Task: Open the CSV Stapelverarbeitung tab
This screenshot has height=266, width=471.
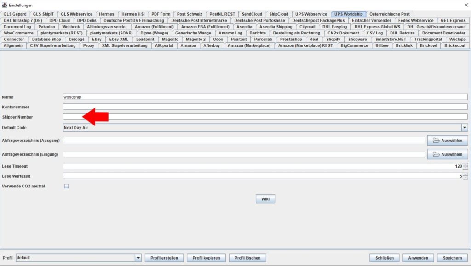Action: [52, 45]
